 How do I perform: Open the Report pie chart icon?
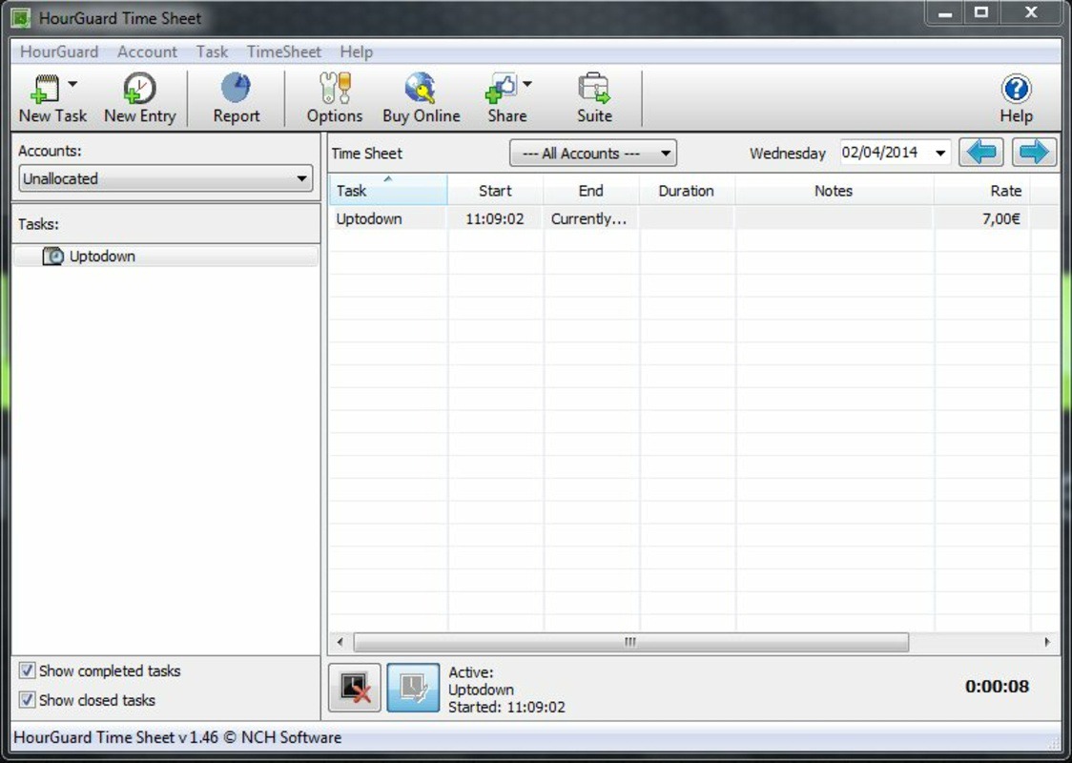[x=236, y=88]
